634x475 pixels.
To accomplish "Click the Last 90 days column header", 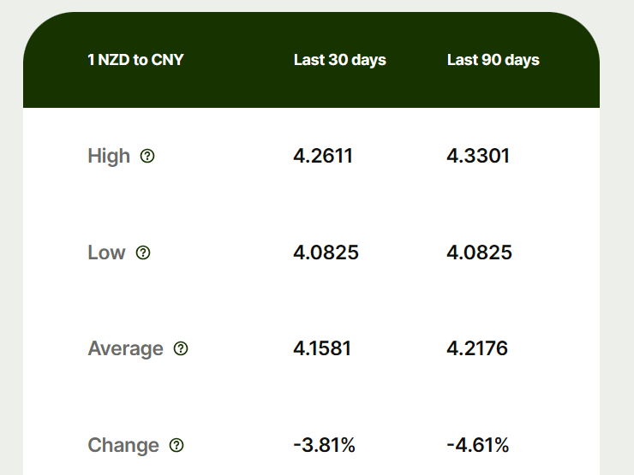I will click(x=493, y=60).
